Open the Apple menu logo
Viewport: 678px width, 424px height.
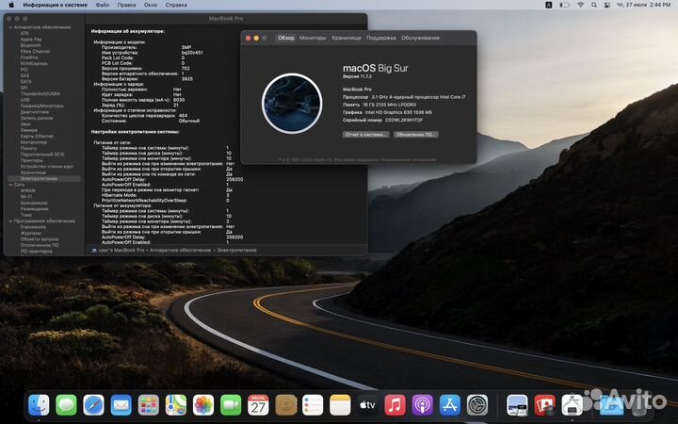tap(11, 5)
